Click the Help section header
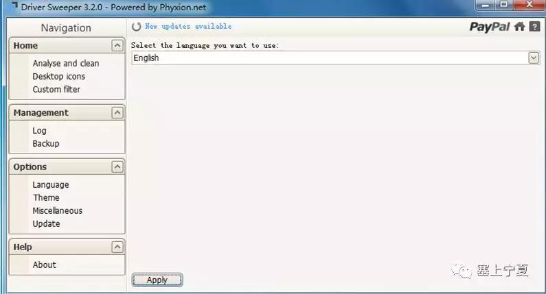This screenshot has width=546, height=294. 67,247
